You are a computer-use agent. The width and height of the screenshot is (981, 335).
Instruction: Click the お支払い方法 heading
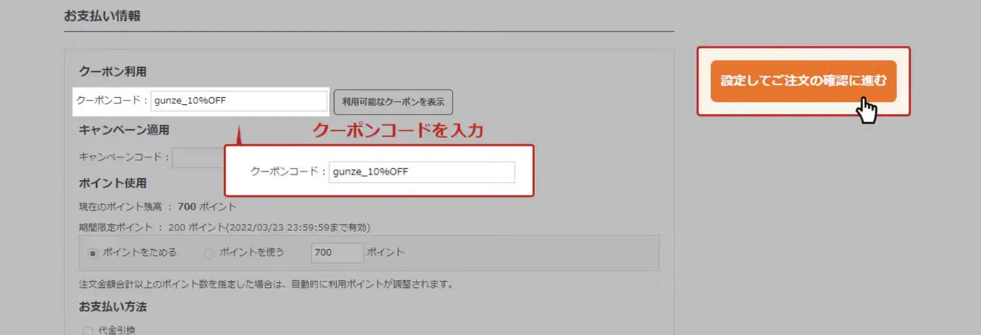(x=112, y=307)
